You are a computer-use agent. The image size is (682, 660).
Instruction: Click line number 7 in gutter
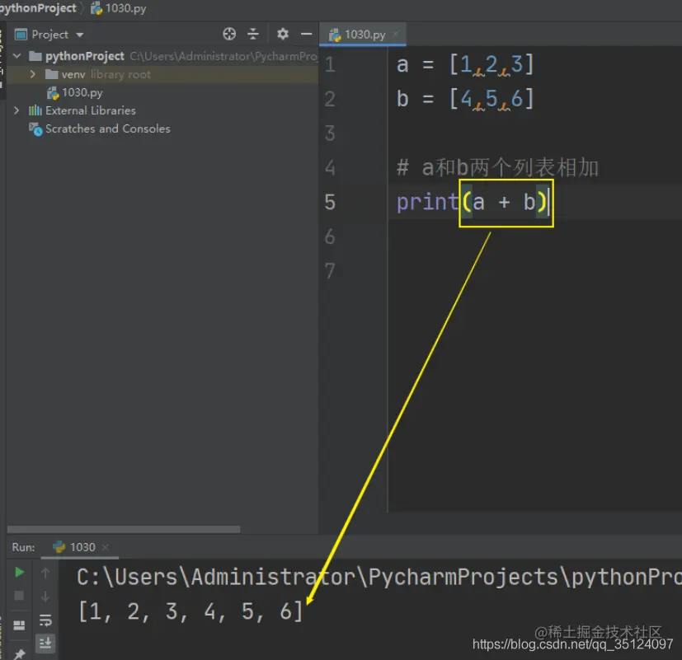tap(330, 271)
